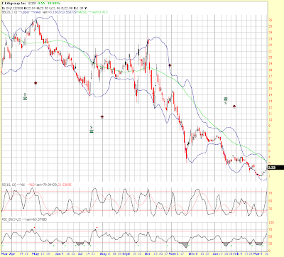Click the dark red marker near the Aug gridline
Image resolution: width=284 pixels, height=257 pixels.
tap(102, 117)
